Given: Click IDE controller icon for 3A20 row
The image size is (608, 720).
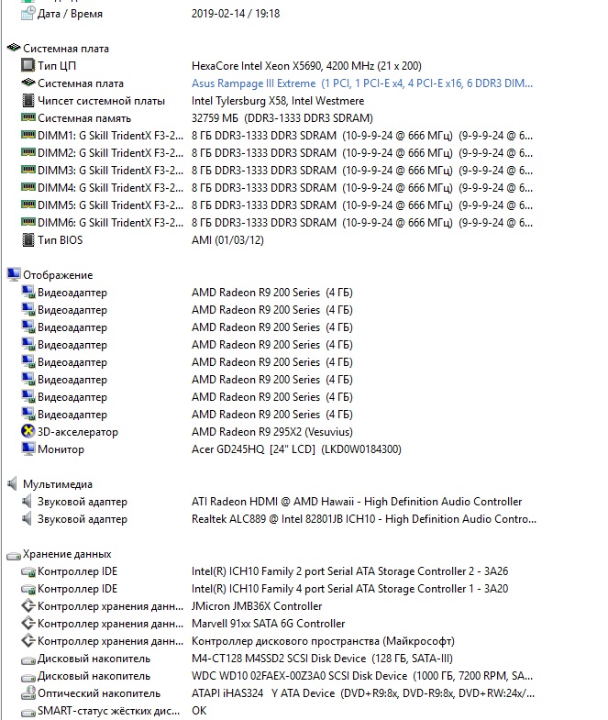Looking at the screenshot, I should click(28, 589).
